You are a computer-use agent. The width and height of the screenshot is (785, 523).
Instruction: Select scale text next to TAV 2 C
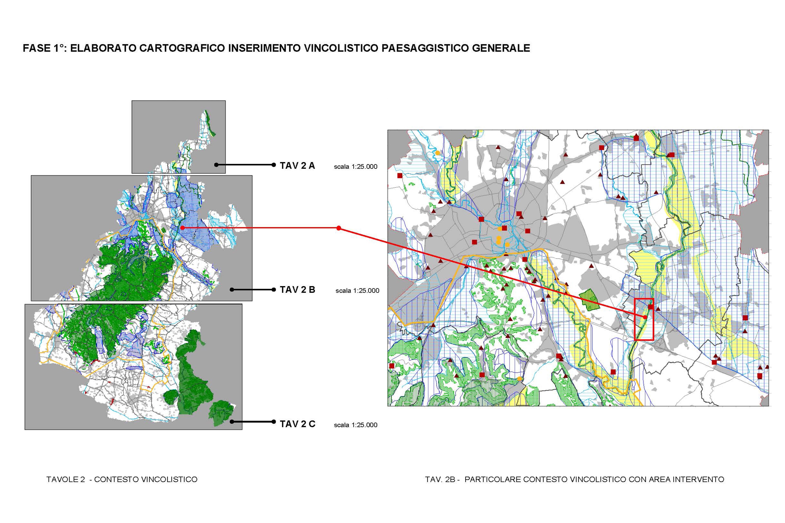click(355, 425)
